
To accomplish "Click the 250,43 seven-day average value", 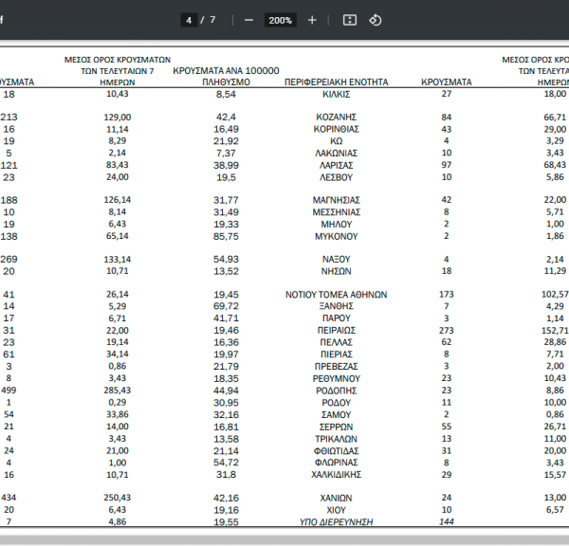I will click(118, 498).
